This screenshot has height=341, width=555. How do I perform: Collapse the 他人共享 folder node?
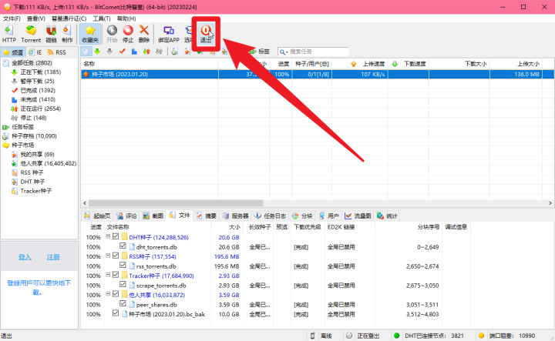(x=109, y=293)
